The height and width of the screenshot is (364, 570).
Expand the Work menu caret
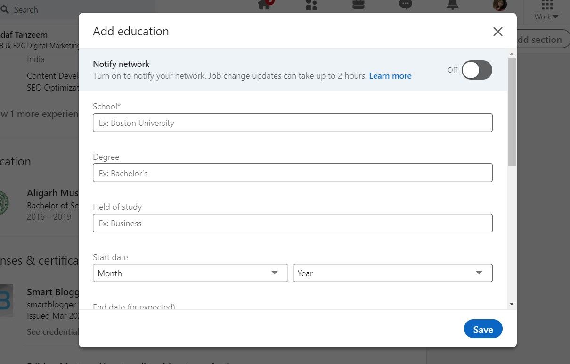click(x=555, y=17)
